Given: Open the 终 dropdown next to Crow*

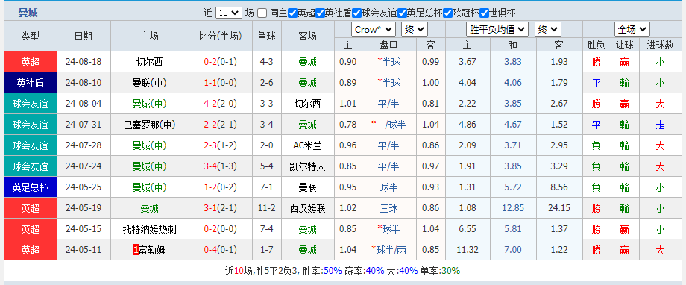Looking at the screenshot, I should 415,30.
